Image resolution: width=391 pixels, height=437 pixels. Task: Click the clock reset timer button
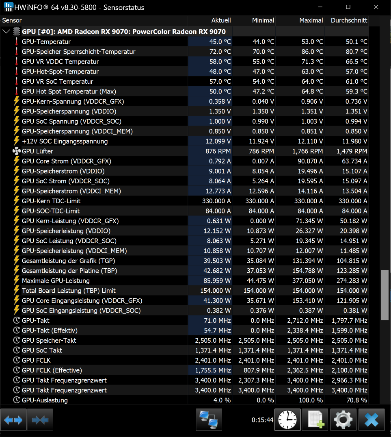[287, 420]
